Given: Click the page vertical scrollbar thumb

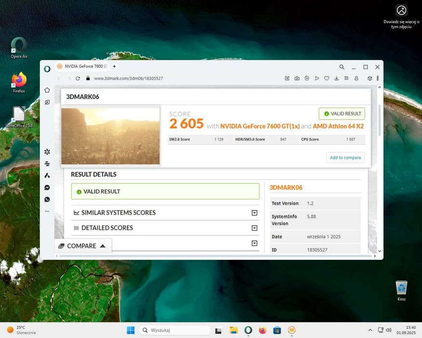Looking at the screenshot, I should 380,120.
